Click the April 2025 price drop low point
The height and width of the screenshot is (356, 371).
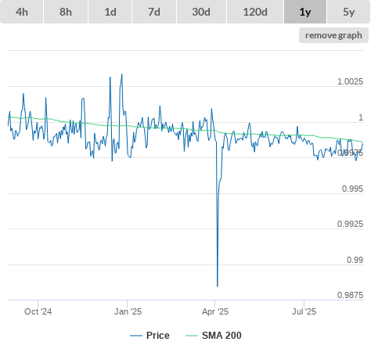pyautogui.click(x=218, y=286)
